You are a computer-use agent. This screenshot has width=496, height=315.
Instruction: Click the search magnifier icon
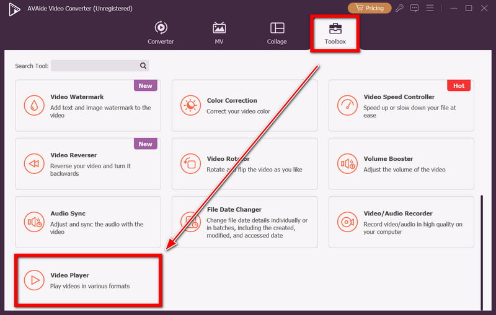[143, 66]
